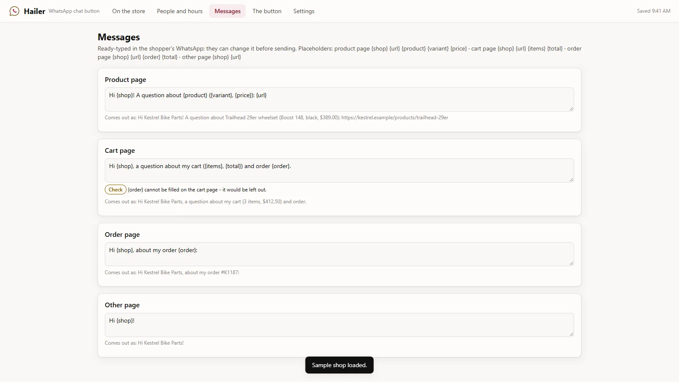The height and width of the screenshot is (382, 679).
Task: Click the Product page 'Comes out as' preview
Action: pos(277,118)
